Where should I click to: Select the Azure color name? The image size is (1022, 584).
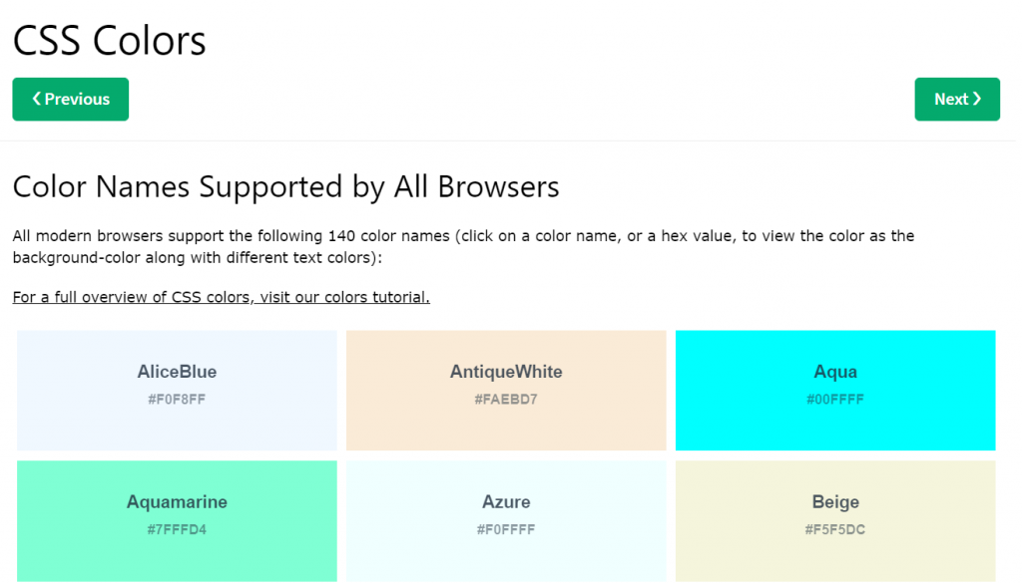(506, 502)
